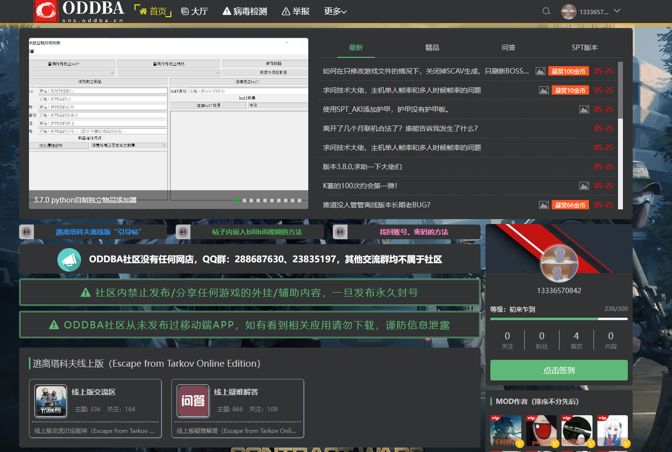View 喜欢 likes count
This screenshot has height=452, width=672.
[576, 340]
